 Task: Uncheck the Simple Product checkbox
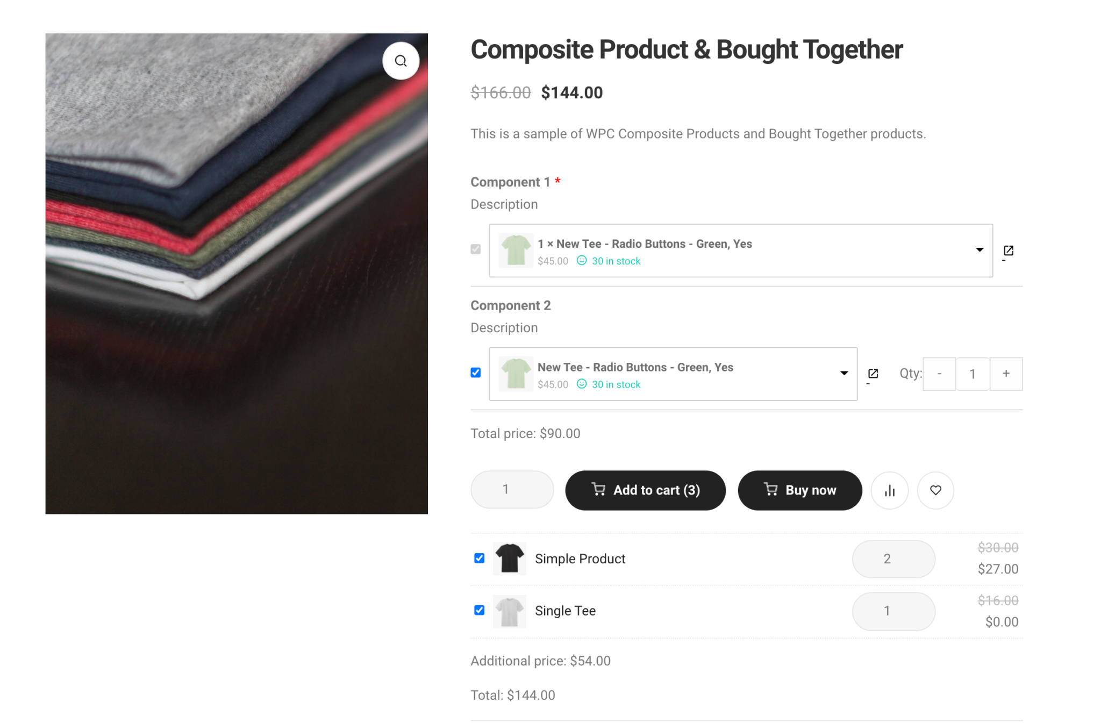point(479,558)
